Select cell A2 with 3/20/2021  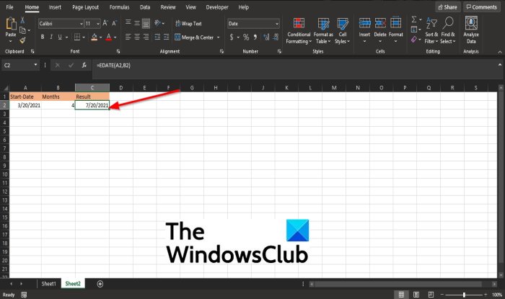pos(25,105)
